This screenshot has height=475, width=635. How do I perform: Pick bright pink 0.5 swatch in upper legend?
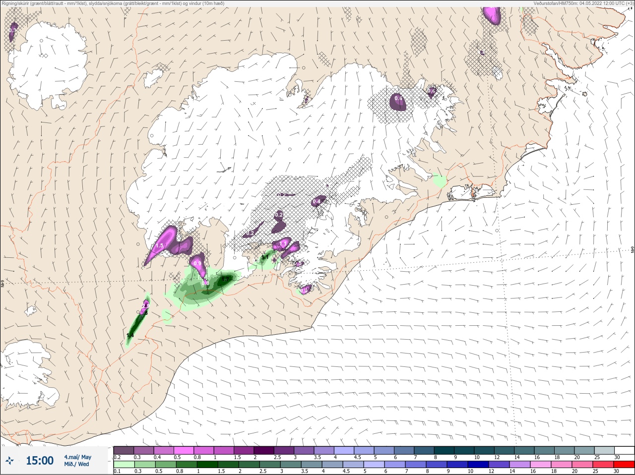coord(184,450)
